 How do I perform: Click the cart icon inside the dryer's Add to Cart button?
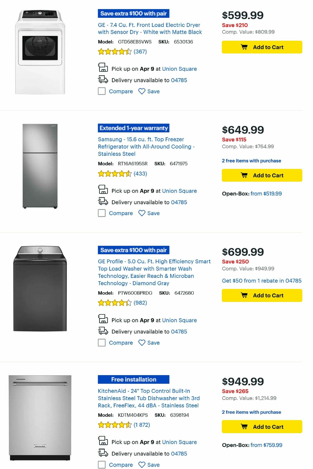pos(244,47)
